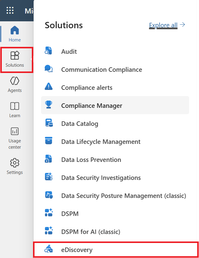Open the Agents icon in sidebar

(x=15, y=81)
